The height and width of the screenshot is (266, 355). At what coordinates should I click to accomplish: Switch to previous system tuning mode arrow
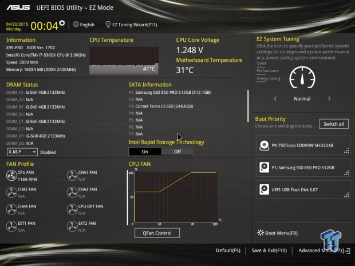pyautogui.click(x=275, y=98)
